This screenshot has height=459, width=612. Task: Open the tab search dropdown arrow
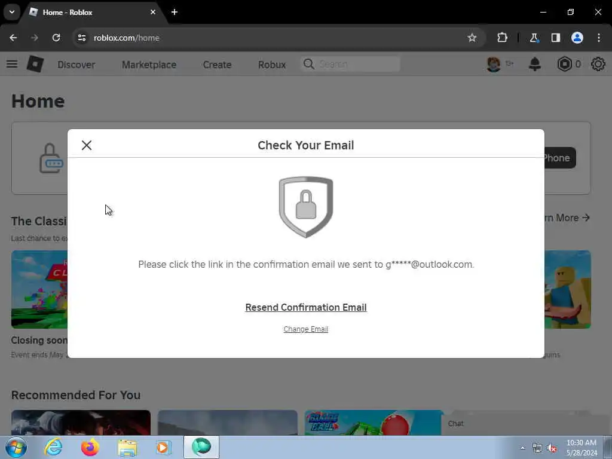pos(12,12)
